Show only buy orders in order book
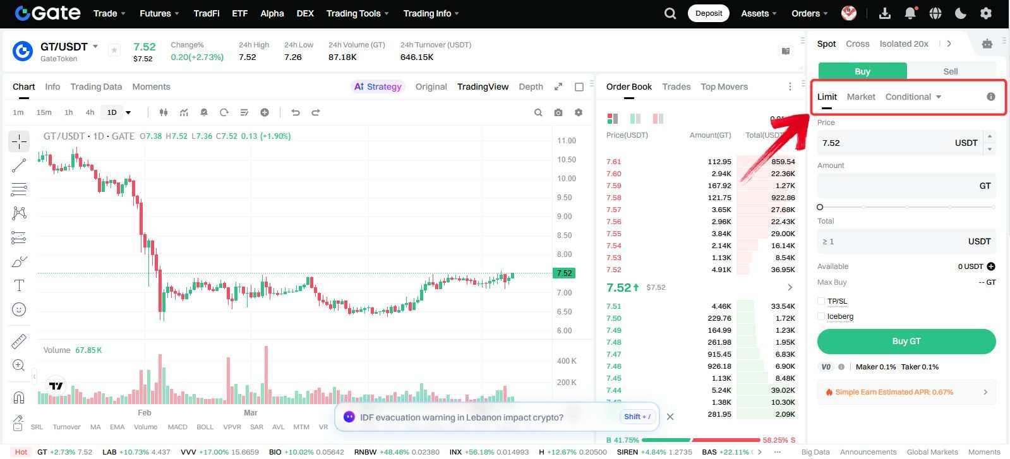This screenshot has height=459, width=1010. click(635, 119)
